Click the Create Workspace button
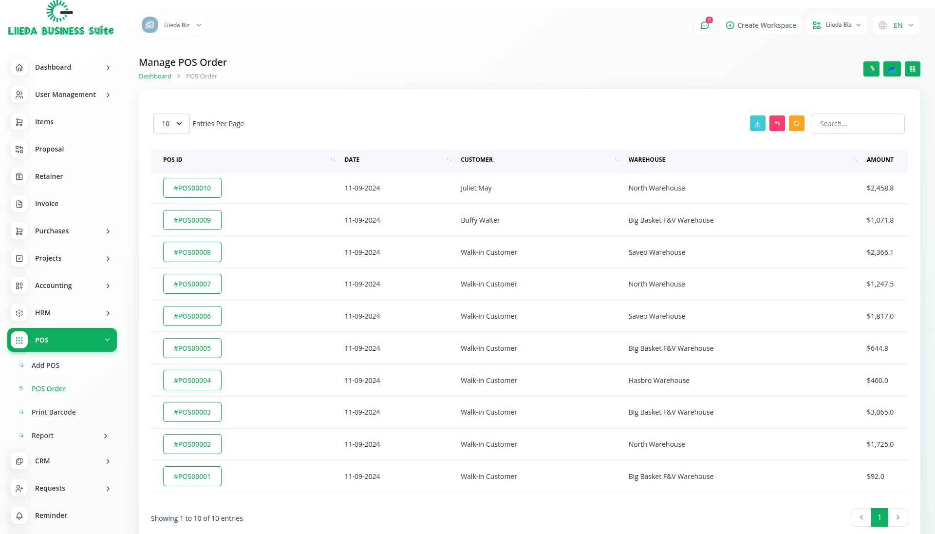The image size is (935, 534). (761, 25)
